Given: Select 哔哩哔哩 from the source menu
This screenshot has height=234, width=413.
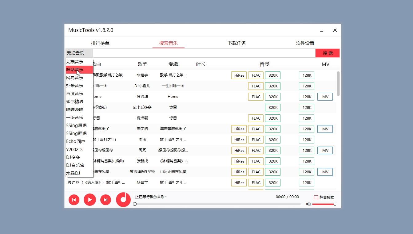Looking at the screenshot, I should (75, 109).
